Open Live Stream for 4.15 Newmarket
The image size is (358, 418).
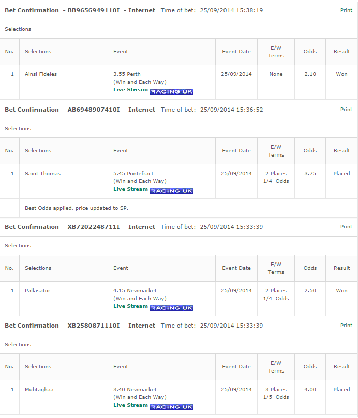pos(130,306)
